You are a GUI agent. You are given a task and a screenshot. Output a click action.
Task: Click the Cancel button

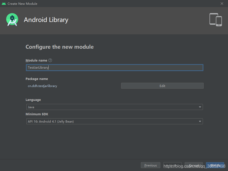coord(194,165)
